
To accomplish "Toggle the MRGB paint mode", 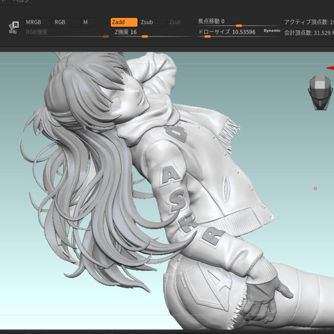I will [x=38, y=23].
